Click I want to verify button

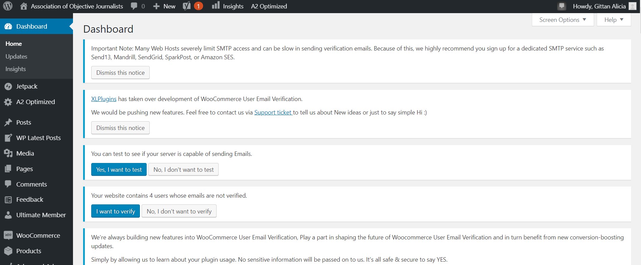coord(116,211)
